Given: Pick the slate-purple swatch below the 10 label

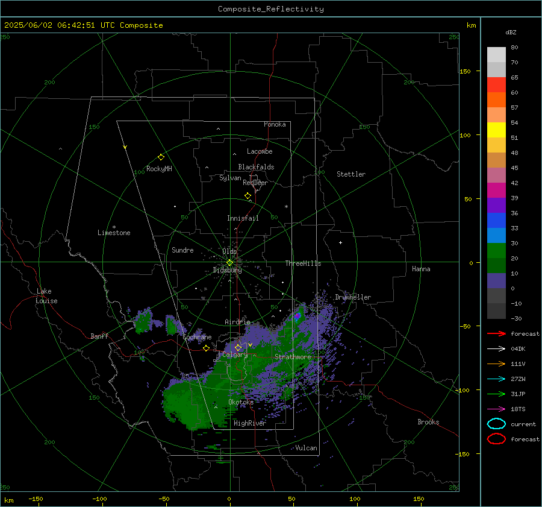Looking at the screenshot, I should [x=496, y=281].
